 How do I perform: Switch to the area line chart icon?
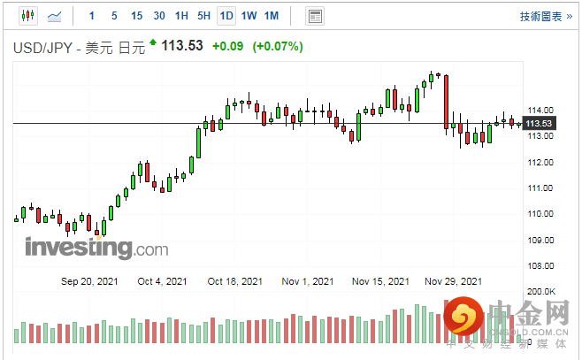coord(54,16)
